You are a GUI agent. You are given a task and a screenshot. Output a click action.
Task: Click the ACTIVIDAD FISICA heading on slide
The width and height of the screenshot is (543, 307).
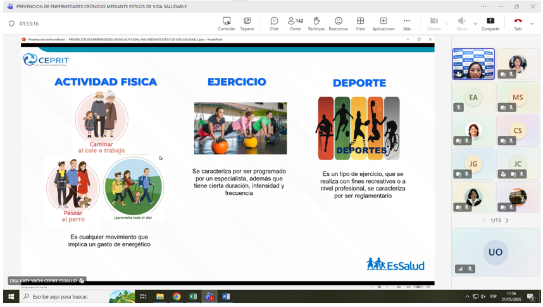click(x=106, y=82)
